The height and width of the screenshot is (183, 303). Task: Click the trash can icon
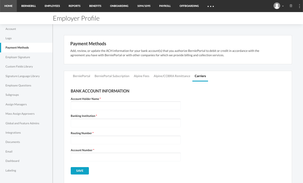pos(291,6)
